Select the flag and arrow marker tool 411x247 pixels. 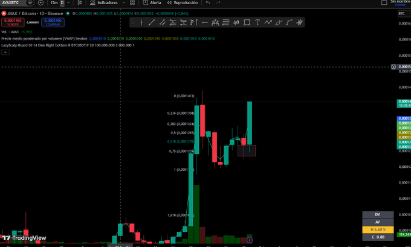pos(194,22)
